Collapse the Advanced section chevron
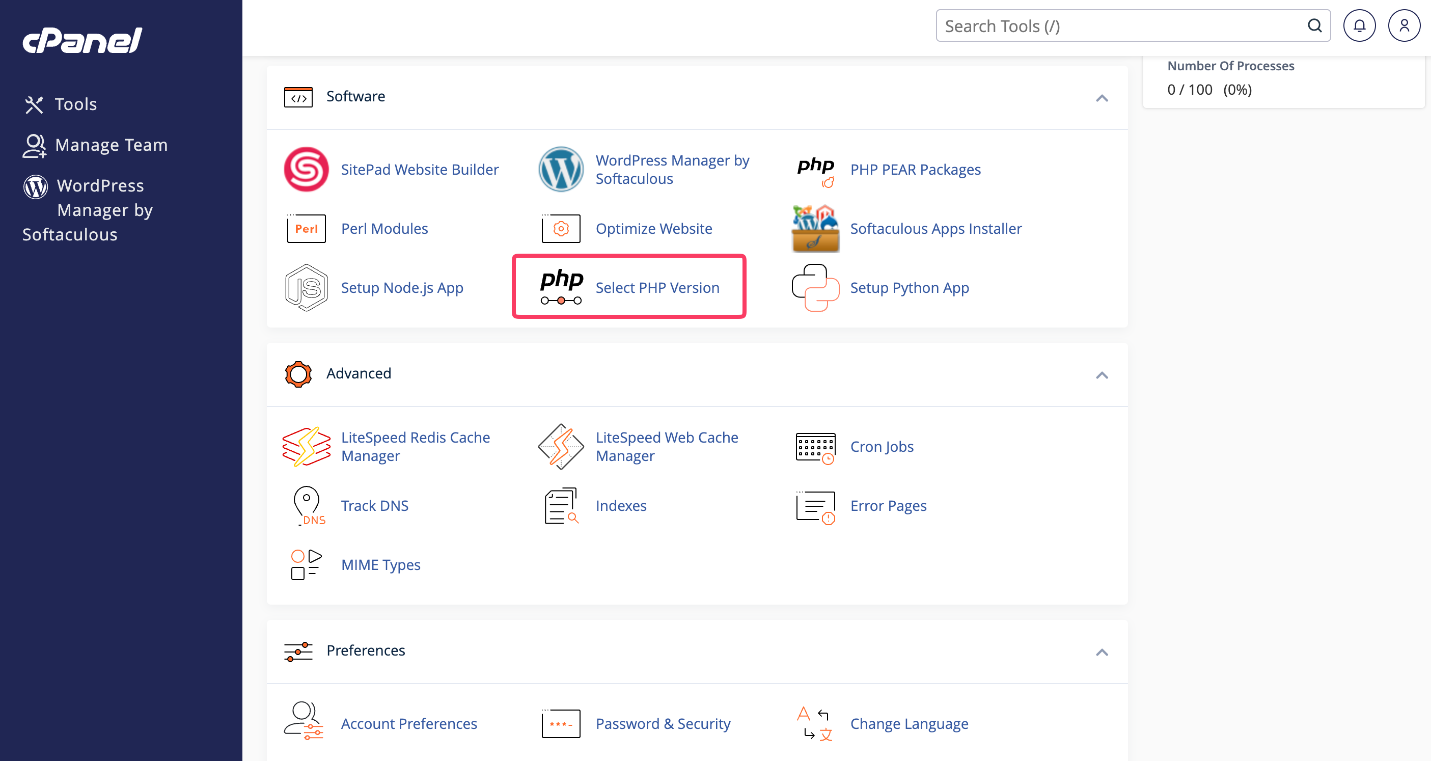This screenshot has height=761, width=1431. (x=1102, y=375)
